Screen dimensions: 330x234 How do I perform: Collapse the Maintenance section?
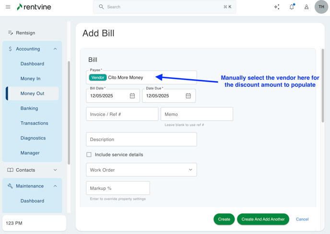55,186
